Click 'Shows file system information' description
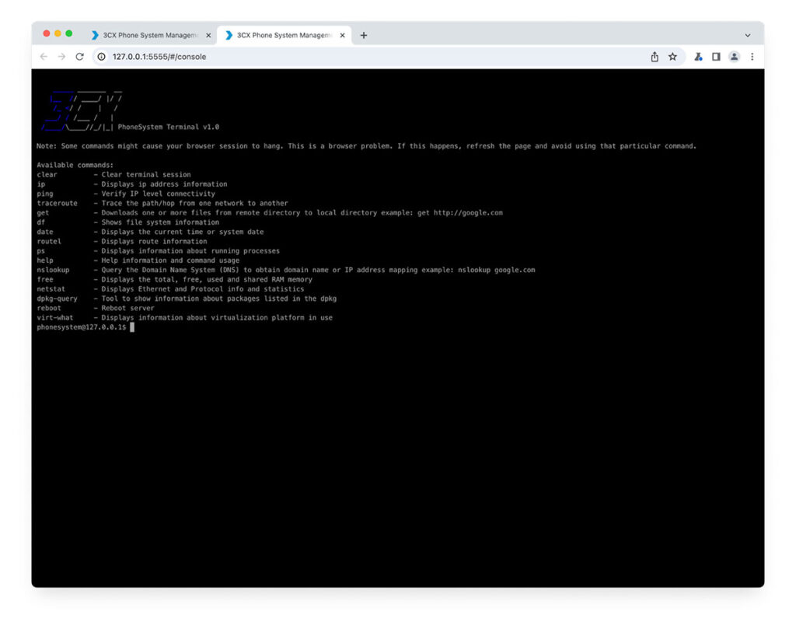The height and width of the screenshot is (629, 796). pos(160,222)
